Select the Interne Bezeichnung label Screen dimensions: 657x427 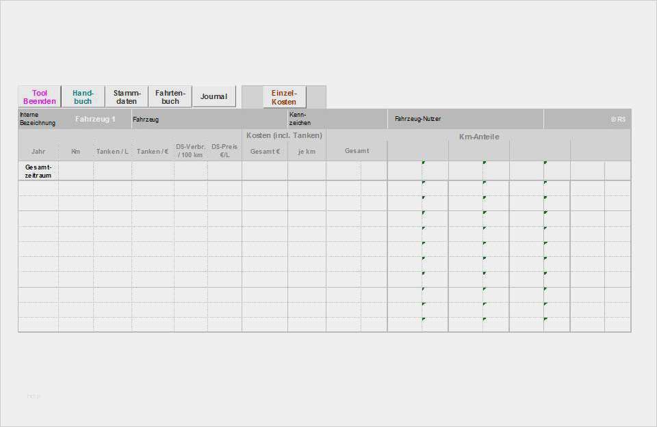38,119
